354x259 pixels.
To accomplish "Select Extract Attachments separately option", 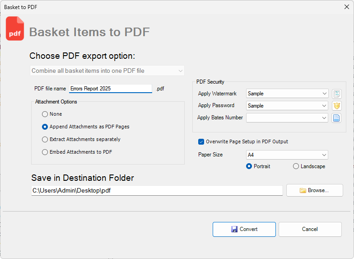I will (x=45, y=140).
